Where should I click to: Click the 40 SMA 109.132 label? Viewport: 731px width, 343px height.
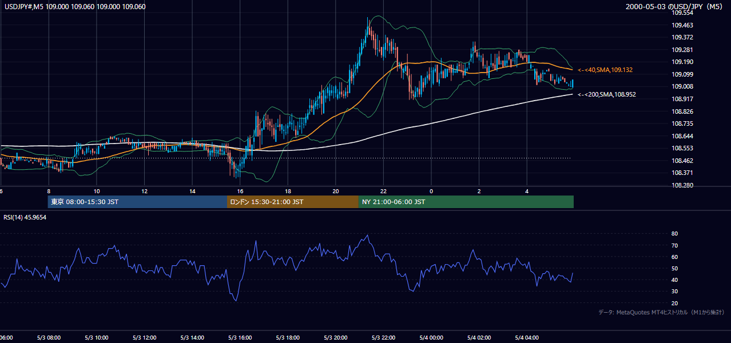pos(605,70)
